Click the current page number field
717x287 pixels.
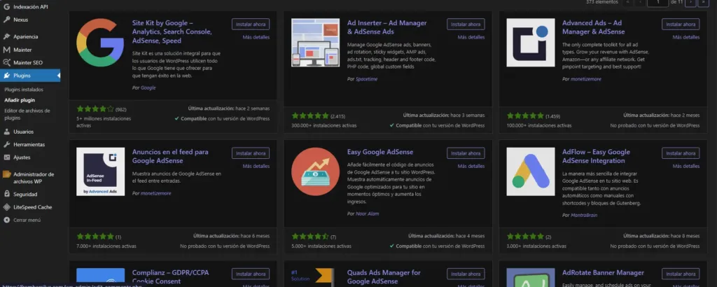pyautogui.click(x=658, y=3)
